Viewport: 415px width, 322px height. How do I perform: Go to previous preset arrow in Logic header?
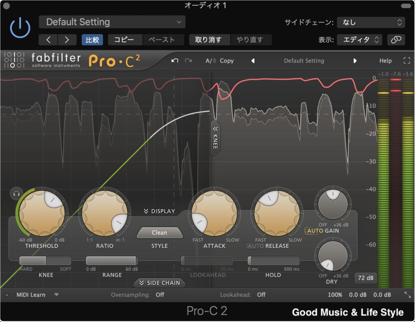[48, 40]
